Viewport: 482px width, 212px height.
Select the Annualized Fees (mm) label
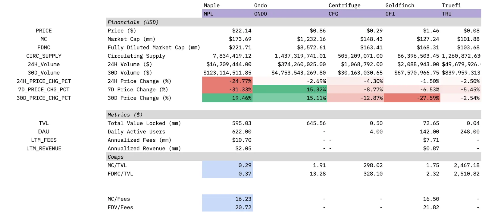(139, 140)
